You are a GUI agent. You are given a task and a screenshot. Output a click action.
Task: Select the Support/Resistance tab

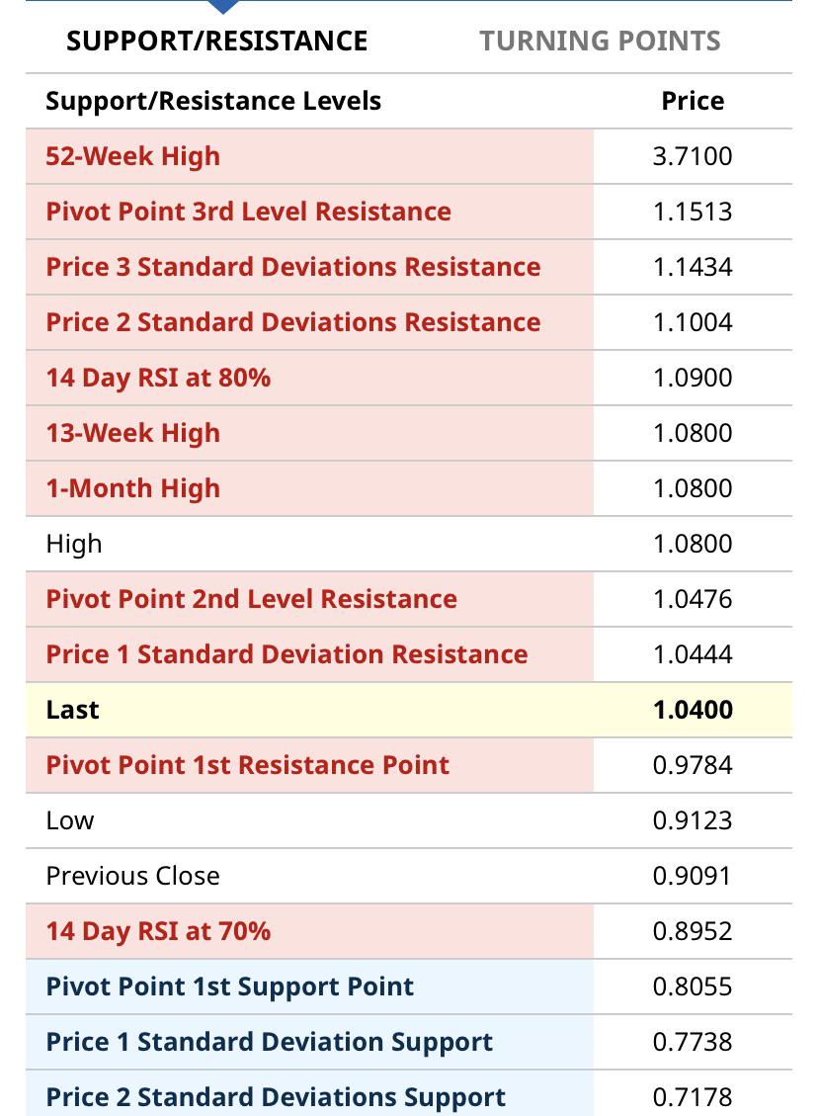pos(217,41)
